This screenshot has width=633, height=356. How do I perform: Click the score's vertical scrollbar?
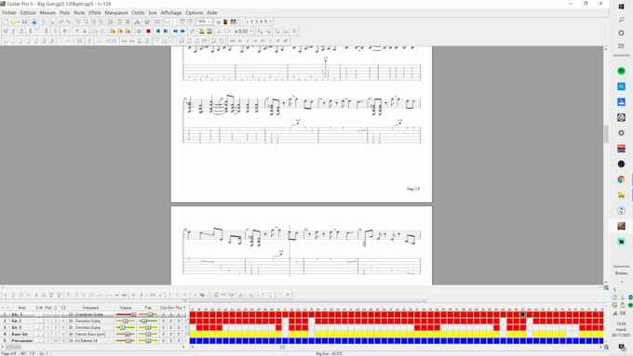(x=606, y=134)
